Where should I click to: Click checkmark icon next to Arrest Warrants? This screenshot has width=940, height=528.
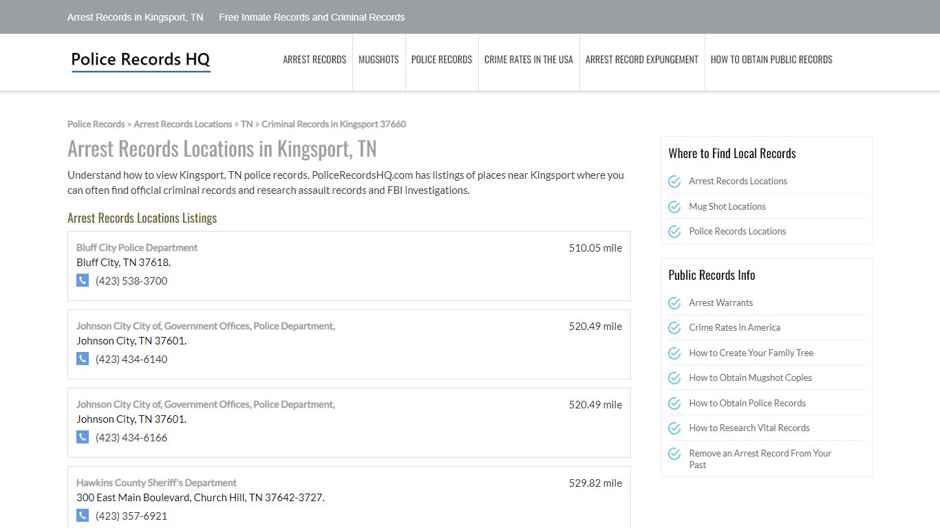coord(674,303)
